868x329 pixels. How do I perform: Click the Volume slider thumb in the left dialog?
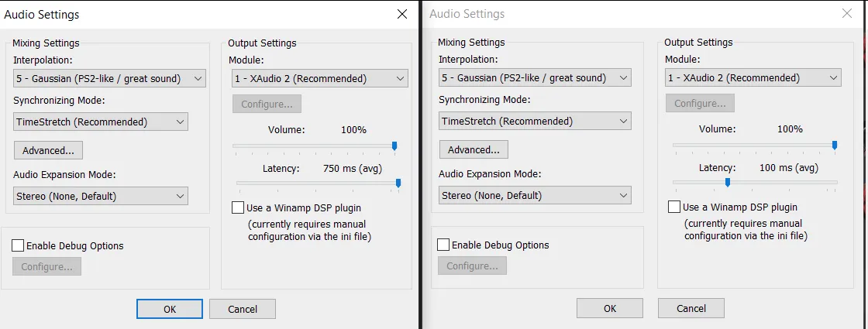pos(394,146)
